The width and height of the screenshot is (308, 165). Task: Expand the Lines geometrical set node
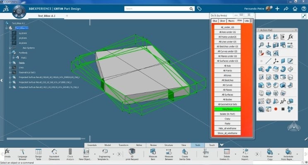pos(10,68)
